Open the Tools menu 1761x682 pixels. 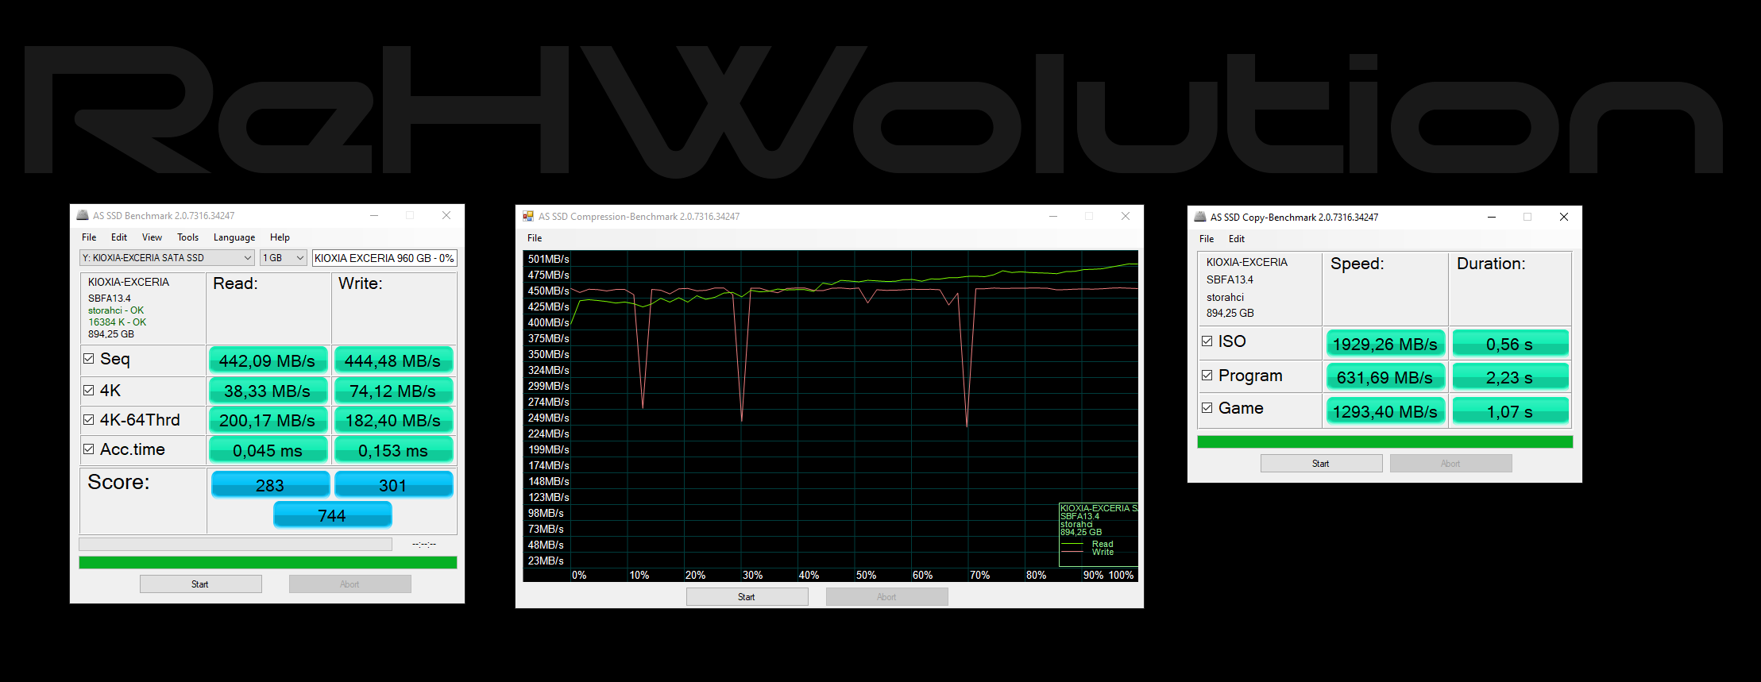pyautogui.click(x=188, y=237)
